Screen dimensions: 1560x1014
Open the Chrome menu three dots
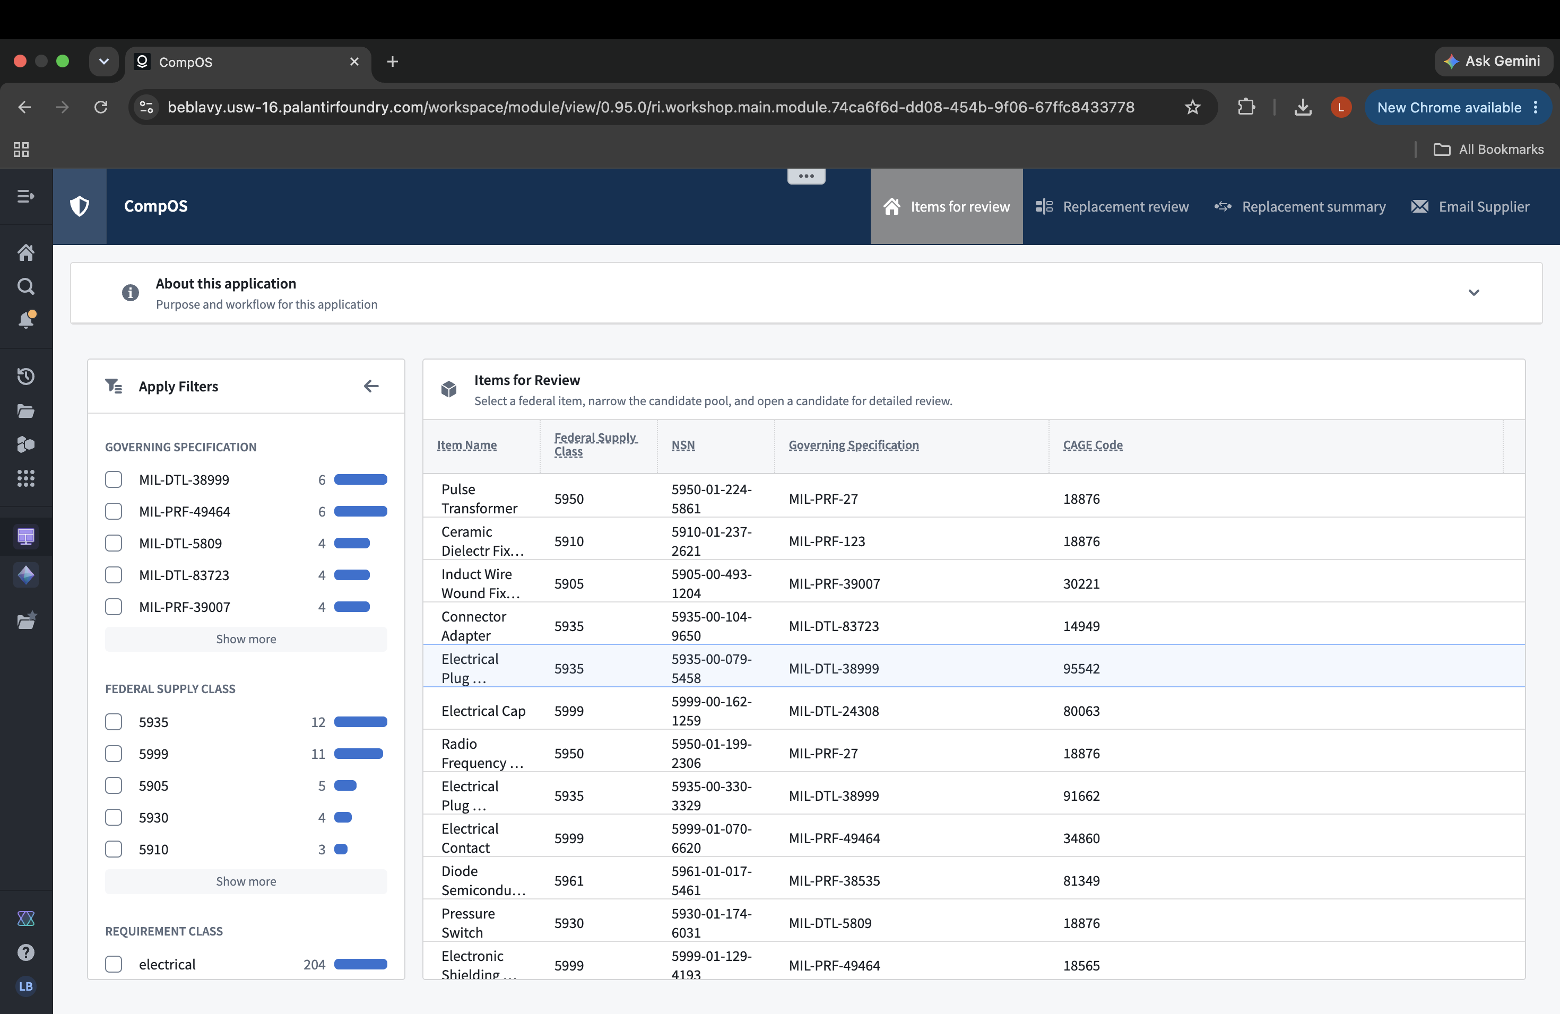(1535, 108)
